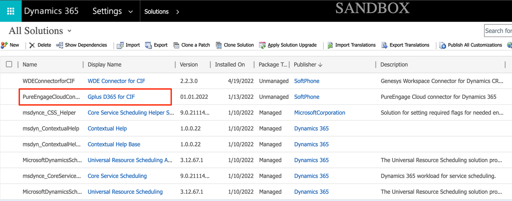Select the WDEConnectorforCIF name cell

coord(48,81)
